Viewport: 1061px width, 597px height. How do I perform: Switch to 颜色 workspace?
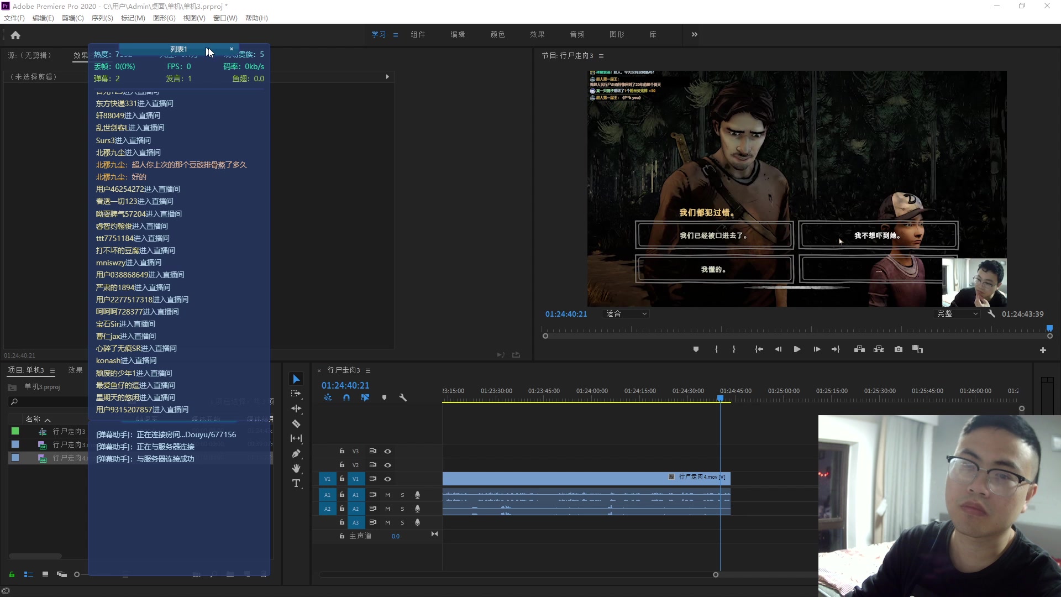[x=497, y=34]
